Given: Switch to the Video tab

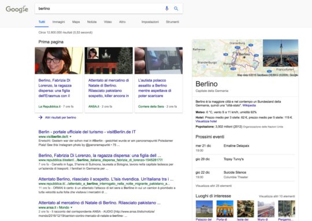Looking at the screenshot, I should click(x=107, y=22).
